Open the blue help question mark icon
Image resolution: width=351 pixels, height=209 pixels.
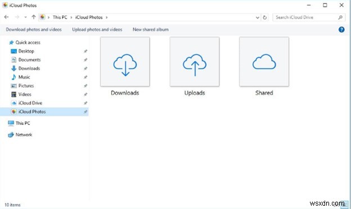coord(341,30)
